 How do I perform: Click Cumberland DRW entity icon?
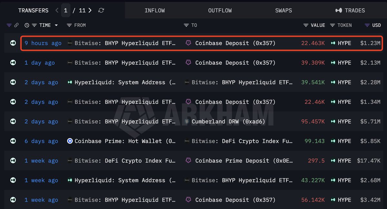tap(187, 122)
